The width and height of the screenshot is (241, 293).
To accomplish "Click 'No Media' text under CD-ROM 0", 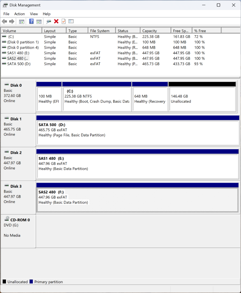I will (12, 235).
